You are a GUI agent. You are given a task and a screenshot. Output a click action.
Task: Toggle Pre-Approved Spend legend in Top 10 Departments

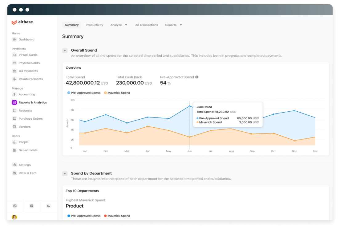pyautogui.click(x=84, y=216)
